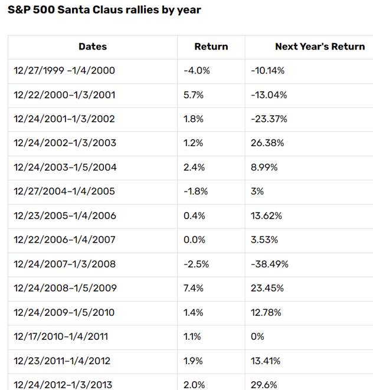Click the "Return" column header
The width and height of the screenshot is (373, 390).
coord(211,47)
